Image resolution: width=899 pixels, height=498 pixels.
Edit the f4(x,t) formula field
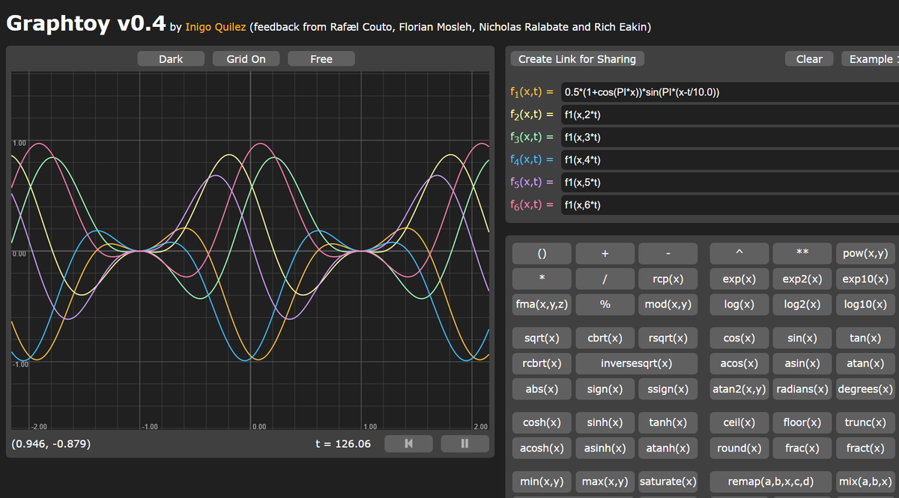(x=729, y=160)
